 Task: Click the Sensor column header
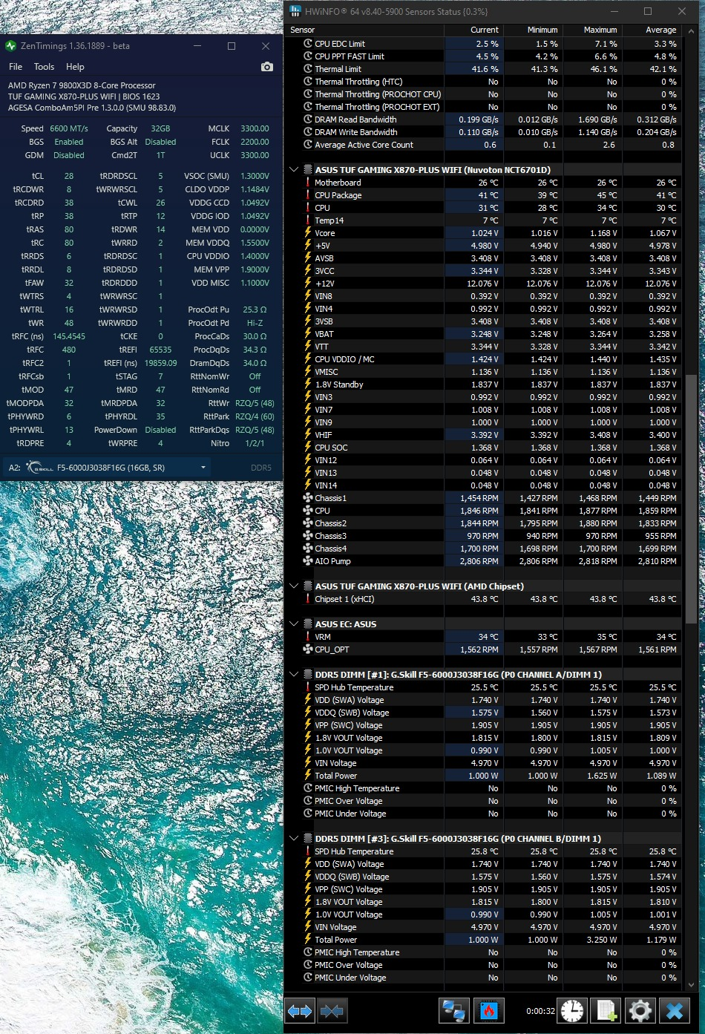364,30
